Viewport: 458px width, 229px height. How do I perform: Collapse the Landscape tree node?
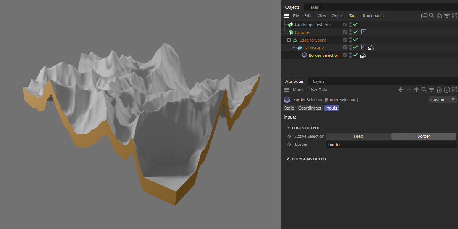click(294, 48)
